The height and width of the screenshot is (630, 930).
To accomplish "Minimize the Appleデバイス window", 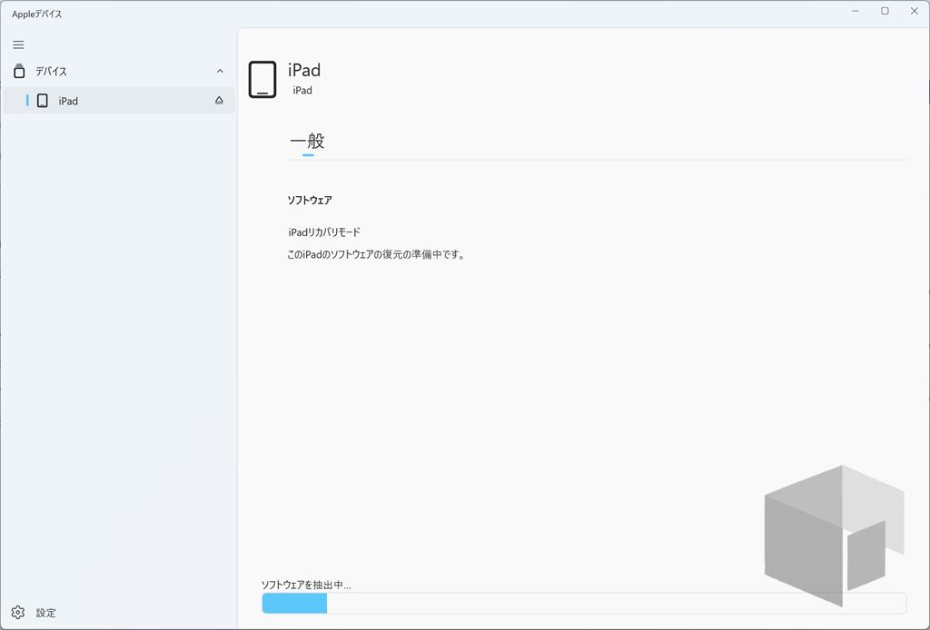I will click(x=856, y=11).
